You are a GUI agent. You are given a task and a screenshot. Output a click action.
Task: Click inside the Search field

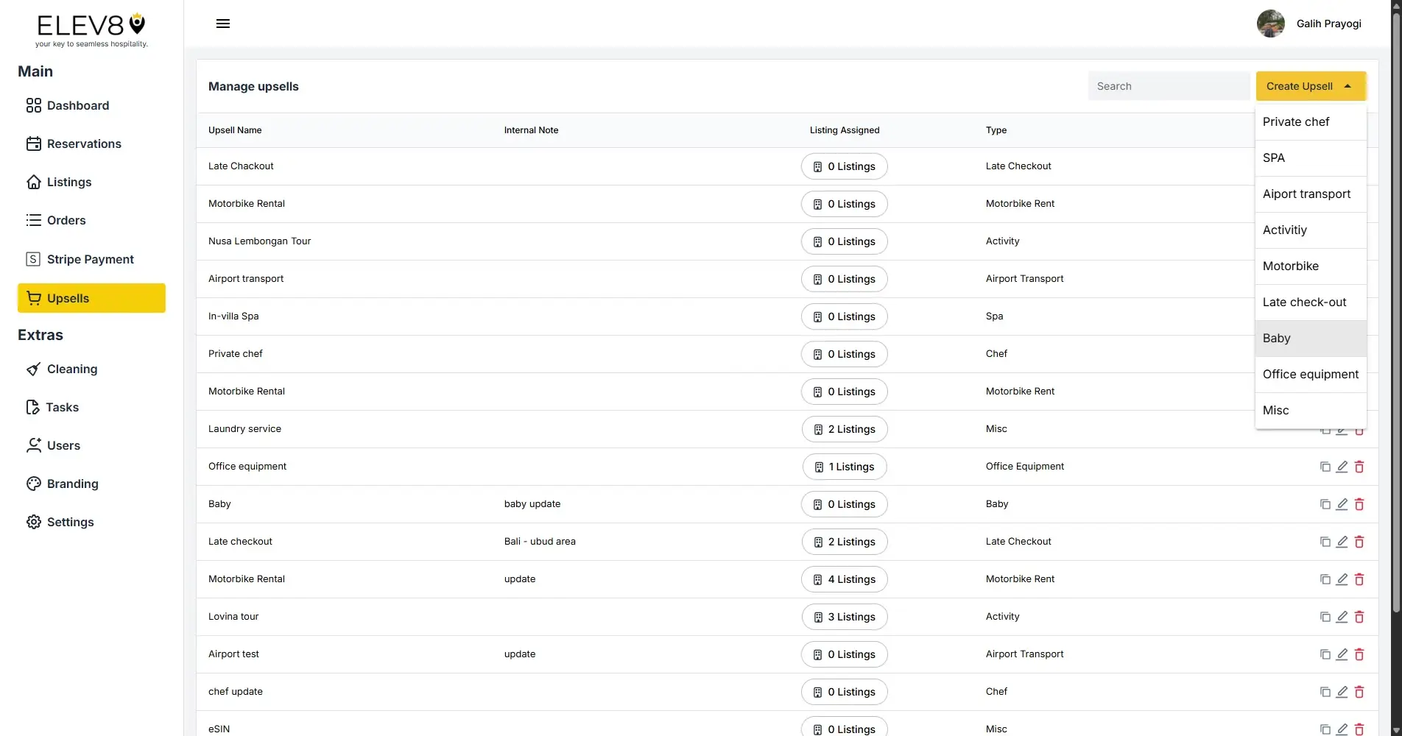1169,86
